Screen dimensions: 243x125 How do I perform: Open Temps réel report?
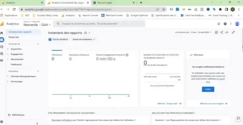click(x=14, y=37)
